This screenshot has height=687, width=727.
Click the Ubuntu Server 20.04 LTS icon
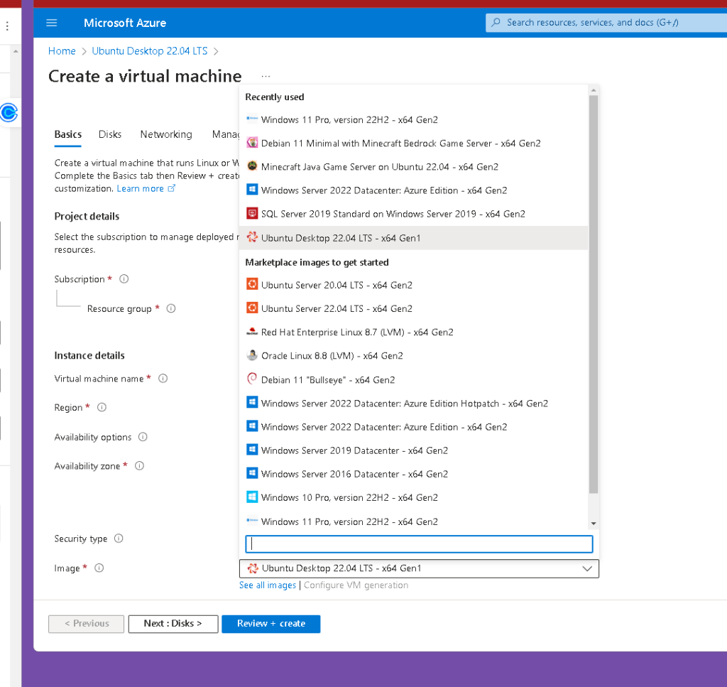pyautogui.click(x=252, y=284)
